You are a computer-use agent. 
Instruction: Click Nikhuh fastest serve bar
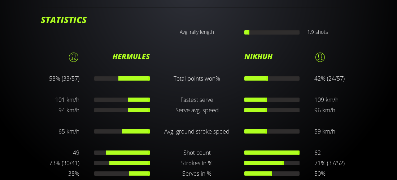[272, 100]
